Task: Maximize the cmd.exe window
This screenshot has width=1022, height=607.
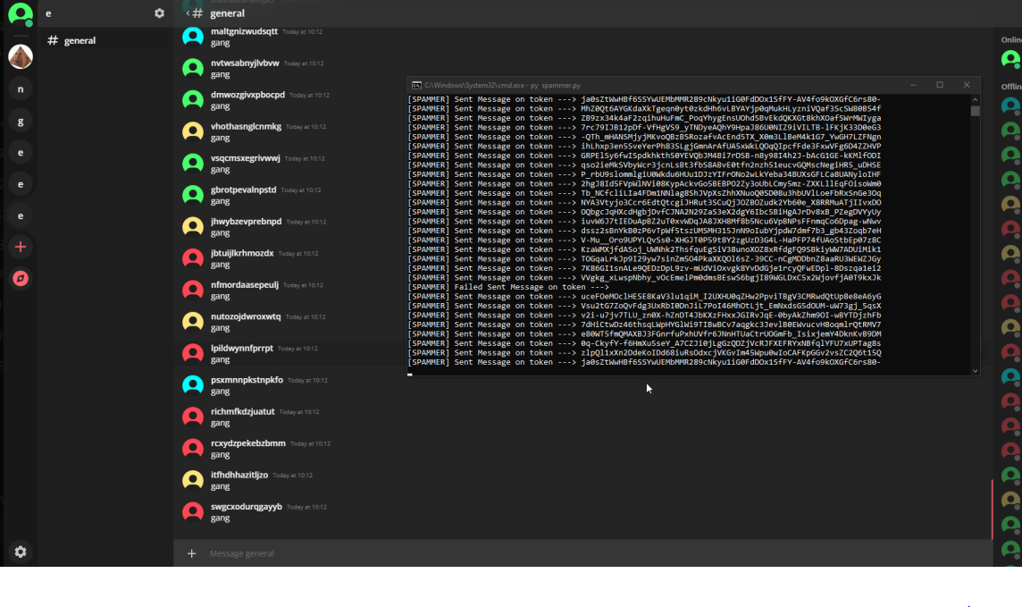Action: (x=940, y=86)
